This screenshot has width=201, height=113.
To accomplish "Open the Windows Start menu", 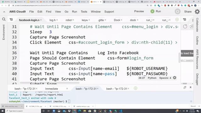I will point(3,111).
